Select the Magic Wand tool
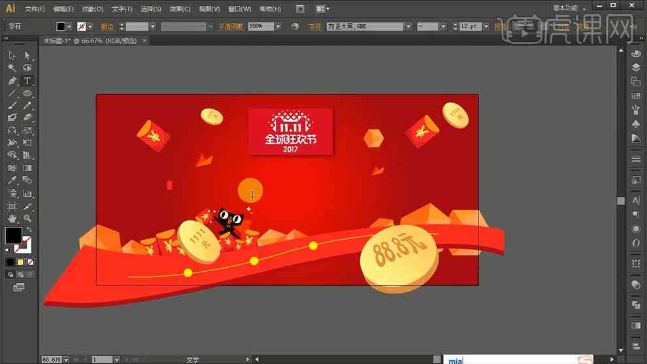The image size is (647, 364). (x=12, y=68)
